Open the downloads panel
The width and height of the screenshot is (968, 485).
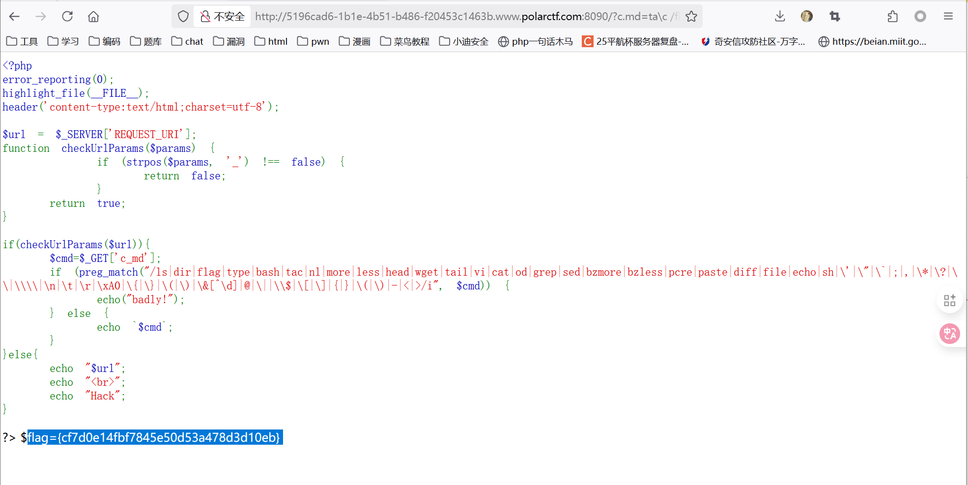pyautogui.click(x=780, y=17)
